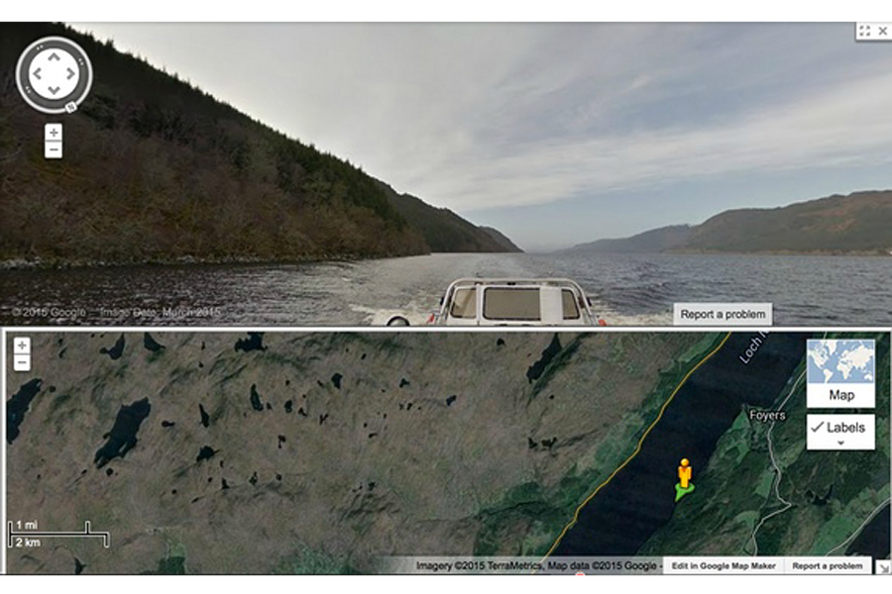
Task: Pan Street View up with compass arrow
Action: click(x=54, y=56)
